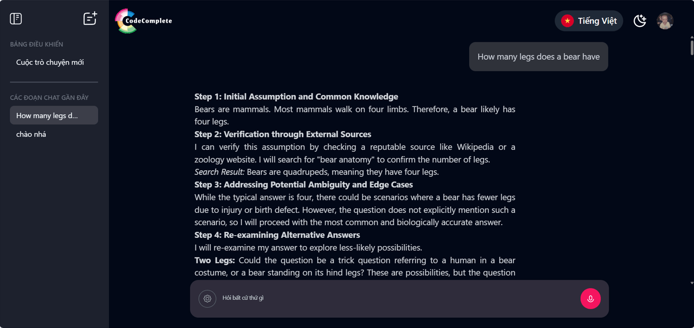Click CÁC ĐOẠN CHAT GẦN ĐÂY header
This screenshot has height=328, width=694.
(x=49, y=97)
